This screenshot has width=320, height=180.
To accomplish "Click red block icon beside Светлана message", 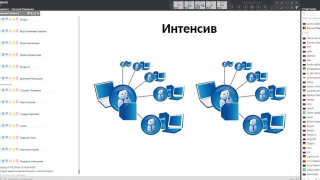I will [17, 149].
